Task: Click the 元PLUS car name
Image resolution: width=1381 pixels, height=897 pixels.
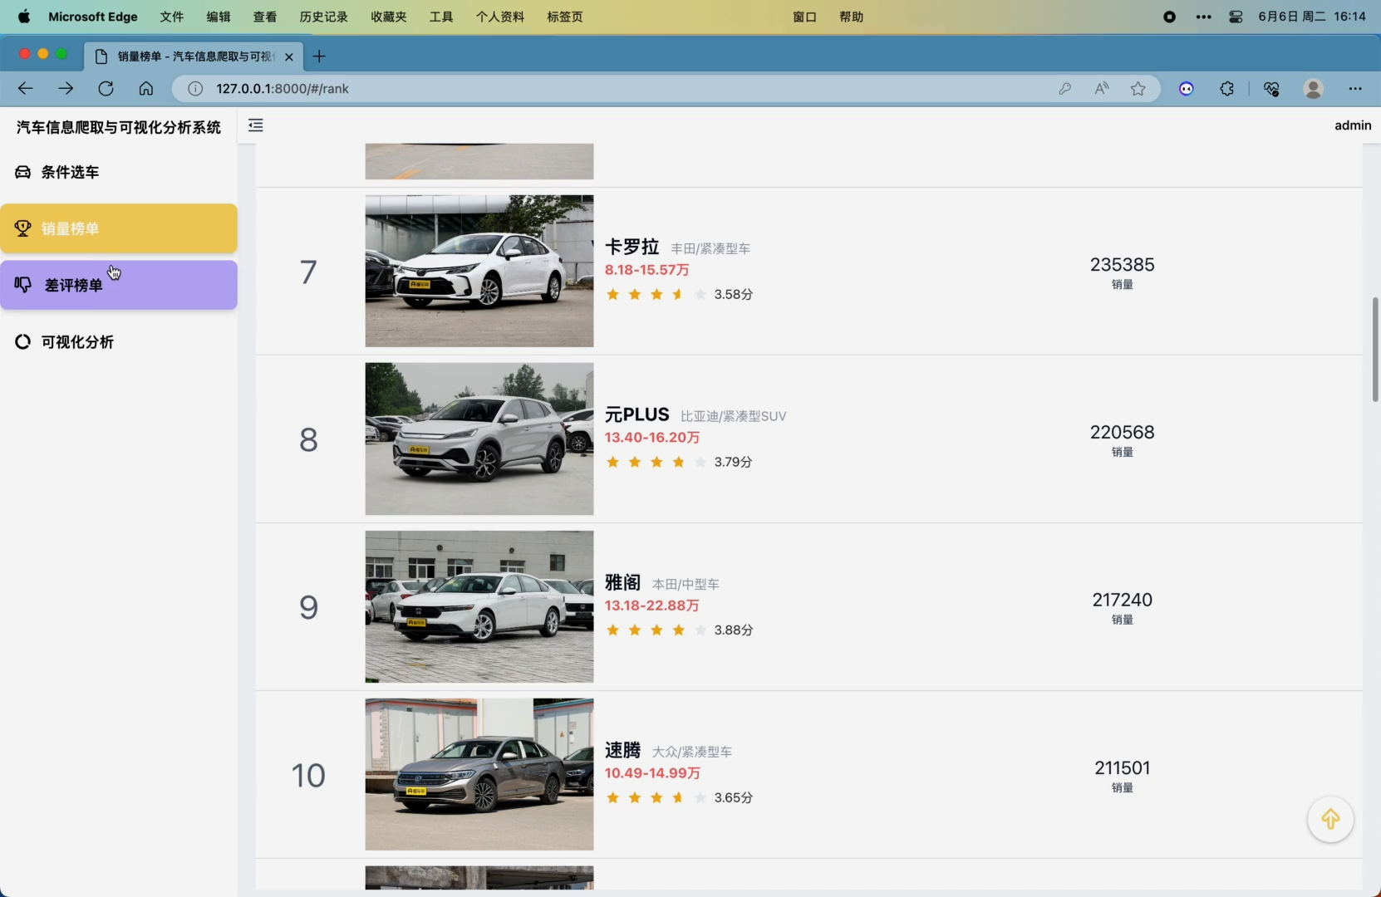Action: click(x=636, y=414)
